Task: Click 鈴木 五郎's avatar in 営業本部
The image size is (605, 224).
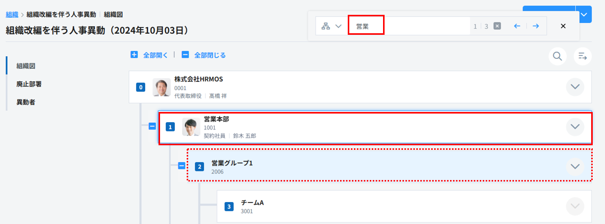Action: click(191, 127)
